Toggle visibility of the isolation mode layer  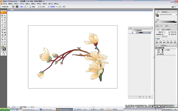(x=130, y=30)
